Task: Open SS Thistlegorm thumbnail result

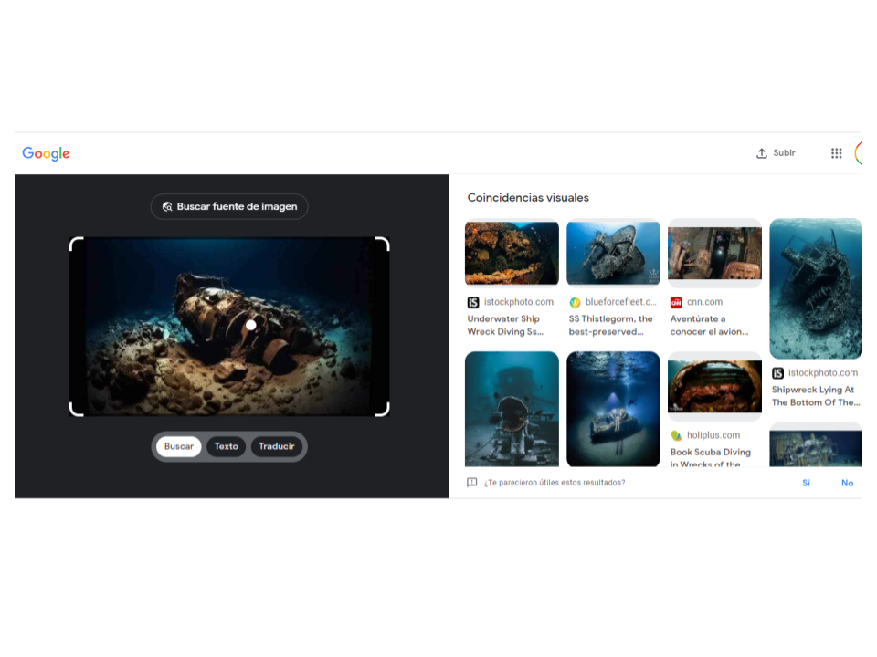Action: pos(613,254)
